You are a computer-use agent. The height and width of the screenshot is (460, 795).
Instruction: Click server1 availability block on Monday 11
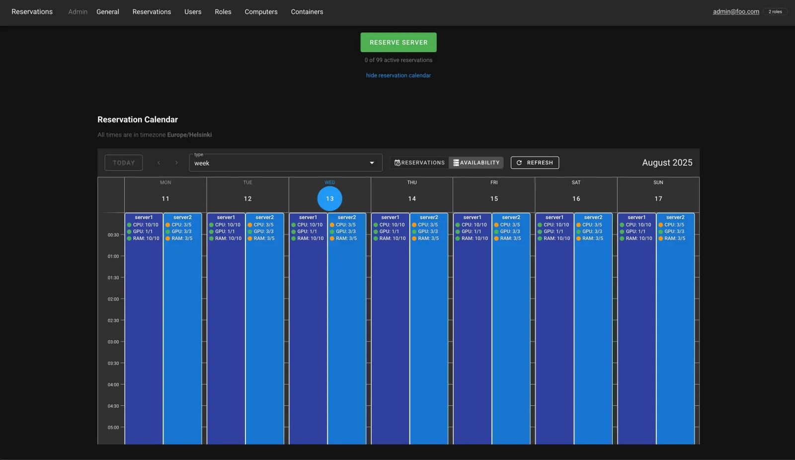point(144,328)
